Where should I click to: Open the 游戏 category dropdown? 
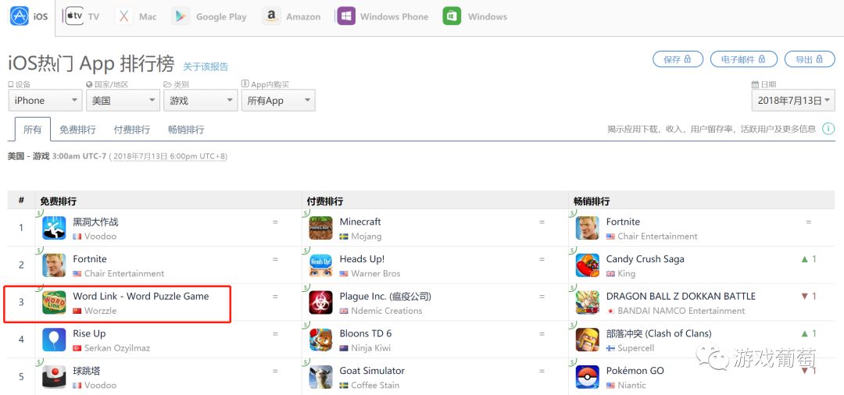[201, 101]
